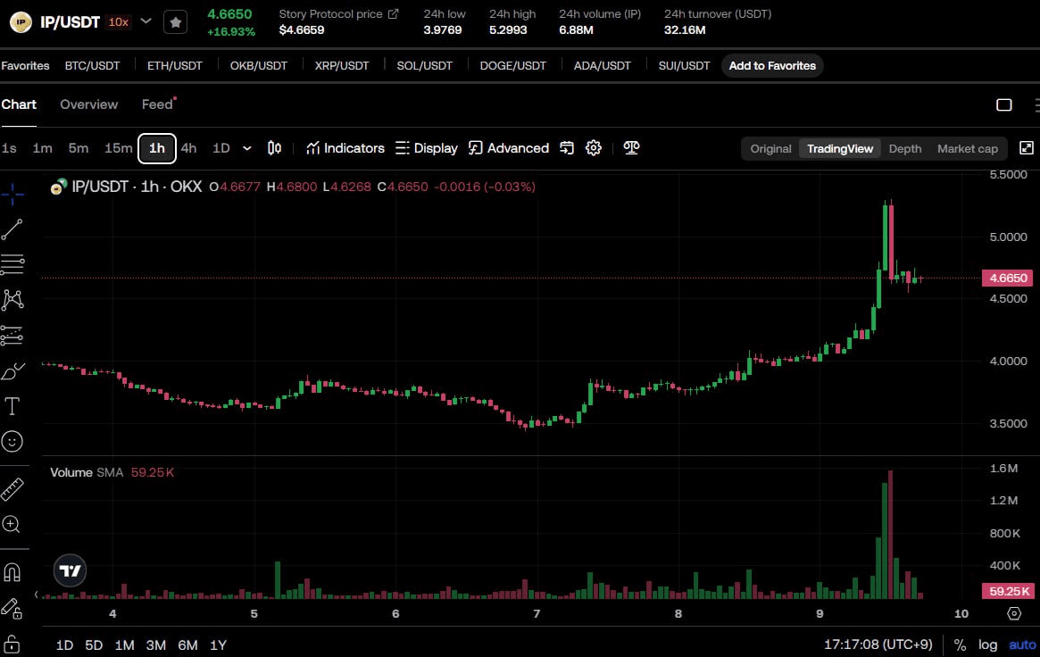The image size is (1040, 657).
Task: Switch to Original chart view
Action: (x=770, y=148)
